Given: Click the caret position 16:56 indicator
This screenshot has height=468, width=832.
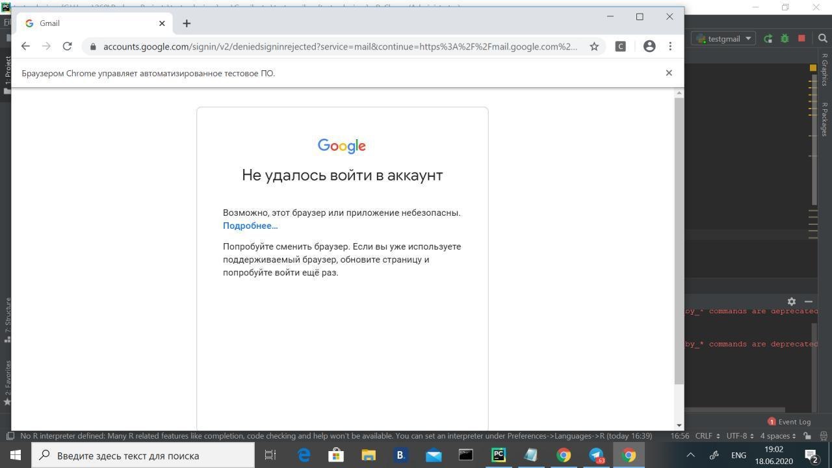Looking at the screenshot, I should pyautogui.click(x=679, y=436).
